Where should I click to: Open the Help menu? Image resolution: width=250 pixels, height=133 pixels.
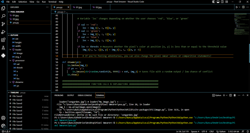pos(61,2)
